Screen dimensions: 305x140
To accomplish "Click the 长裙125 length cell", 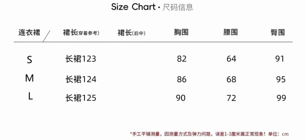I will pos(81,98).
